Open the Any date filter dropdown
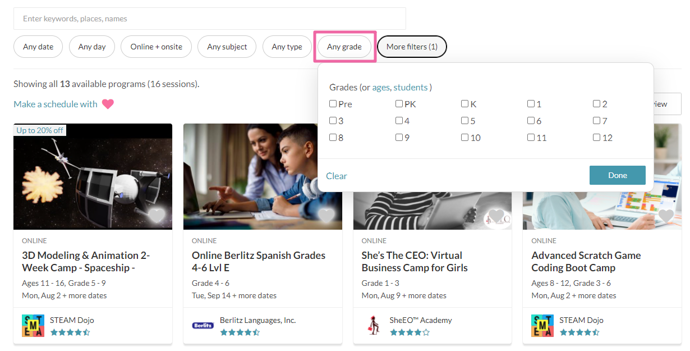Image resolution: width=690 pixels, height=351 pixels. tap(38, 47)
